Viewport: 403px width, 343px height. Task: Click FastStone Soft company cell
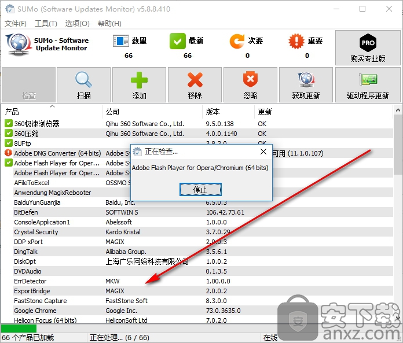point(126,301)
